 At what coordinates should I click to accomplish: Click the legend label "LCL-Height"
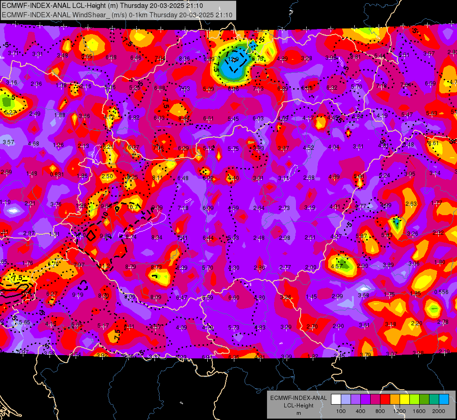click(x=298, y=406)
